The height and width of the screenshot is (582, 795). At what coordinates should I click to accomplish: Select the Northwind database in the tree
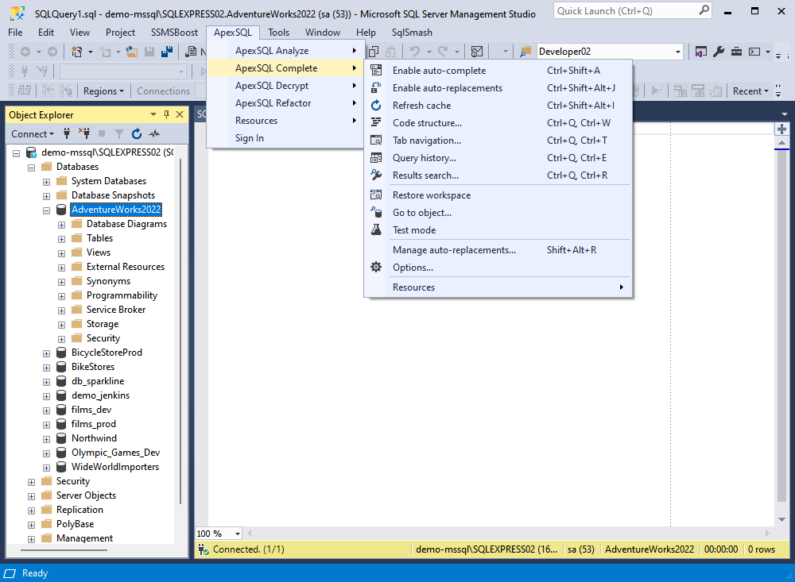tap(94, 438)
